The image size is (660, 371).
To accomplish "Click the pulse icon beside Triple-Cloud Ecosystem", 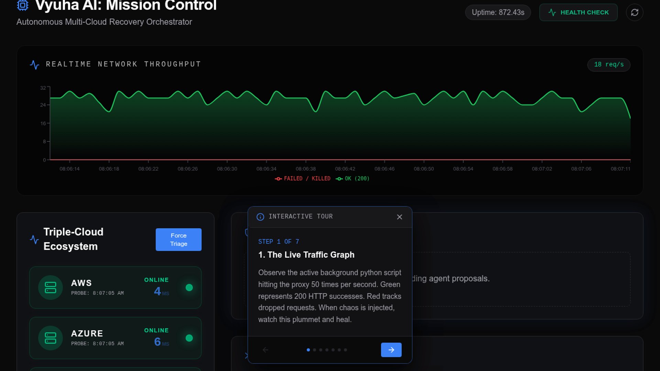I will tap(34, 239).
